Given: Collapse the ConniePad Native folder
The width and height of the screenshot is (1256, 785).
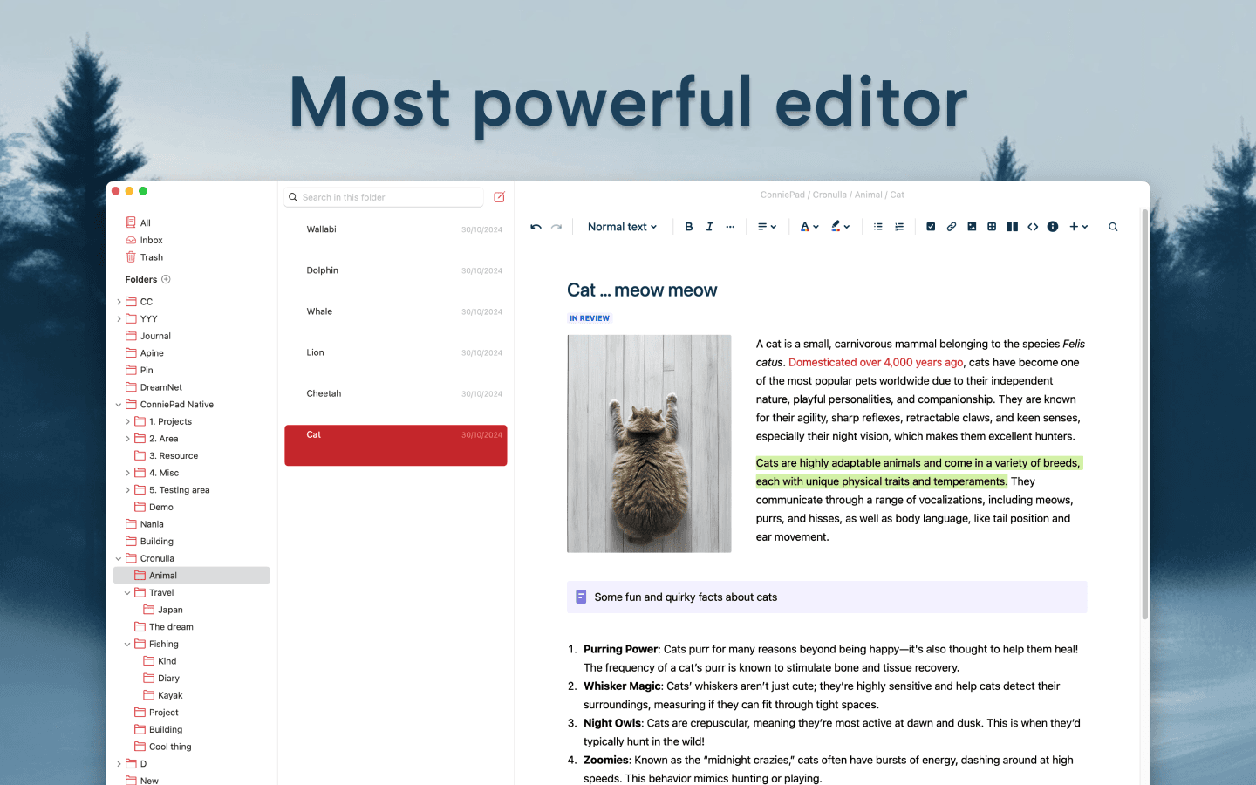Looking at the screenshot, I should pyautogui.click(x=119, y=405).
